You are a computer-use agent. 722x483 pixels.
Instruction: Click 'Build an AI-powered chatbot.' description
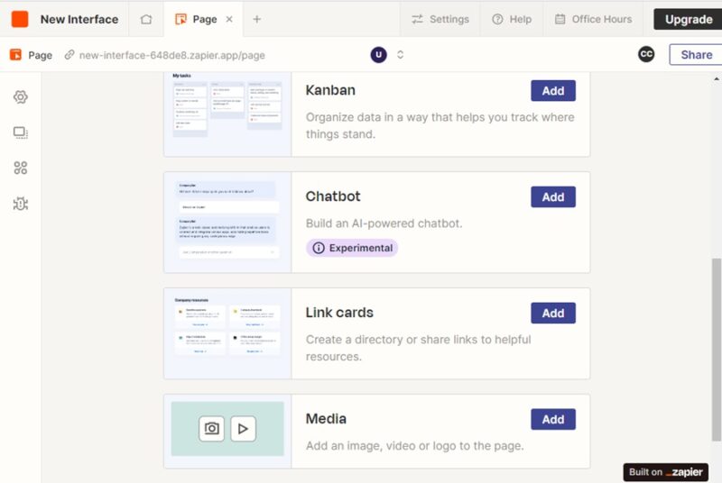(384, 223)
